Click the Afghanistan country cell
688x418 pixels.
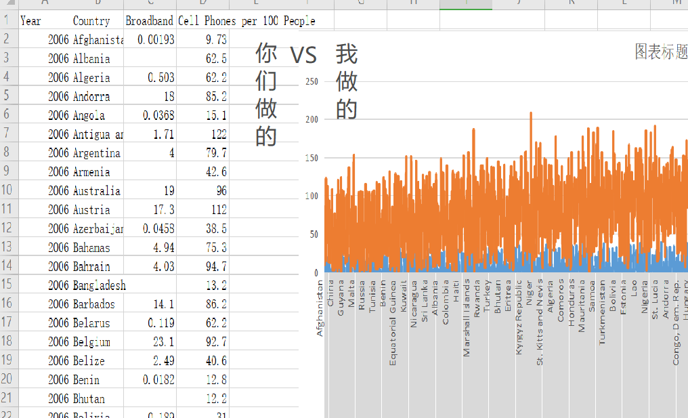tap(97, 39)
